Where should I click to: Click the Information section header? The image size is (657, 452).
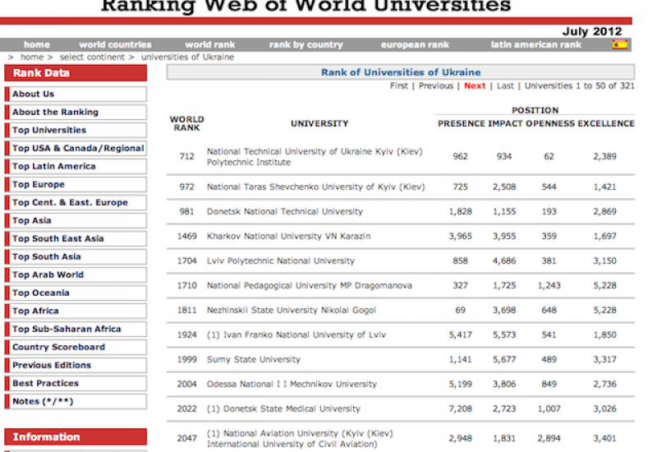tap(76, 436)
